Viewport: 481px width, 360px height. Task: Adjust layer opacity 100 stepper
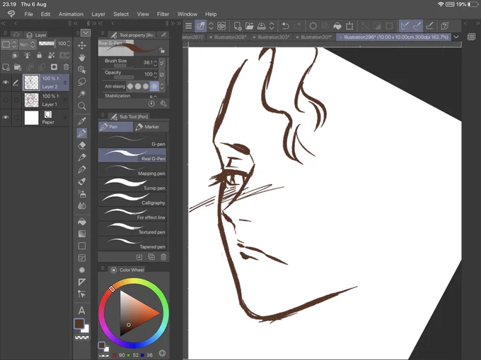[x=69, y=44]
